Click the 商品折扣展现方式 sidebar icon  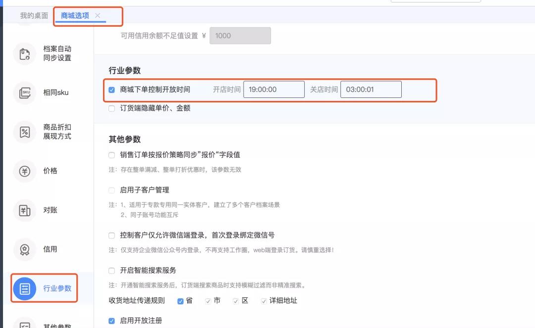(x=24, y=132)
